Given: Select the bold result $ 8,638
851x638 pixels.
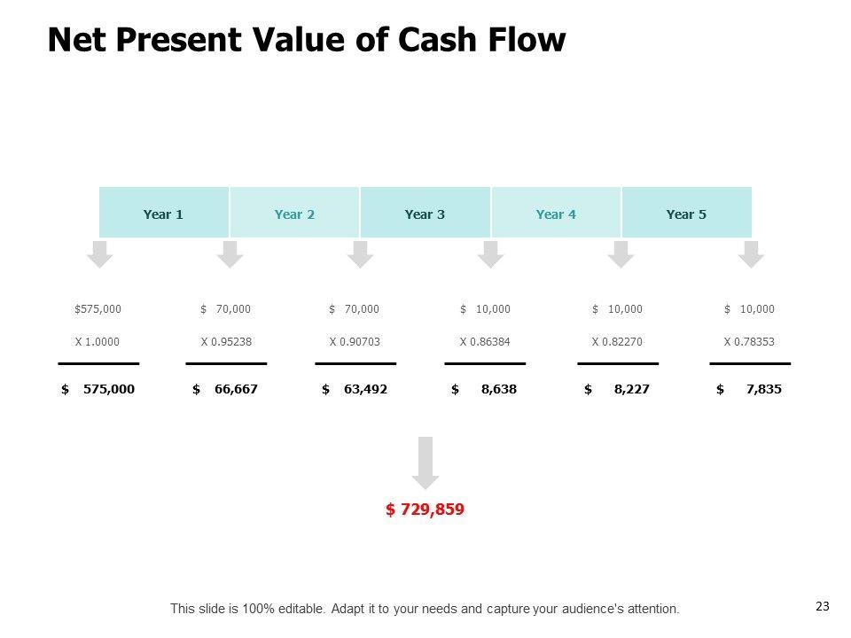Looking at the screenshot, I should click(x=484, y=389).
